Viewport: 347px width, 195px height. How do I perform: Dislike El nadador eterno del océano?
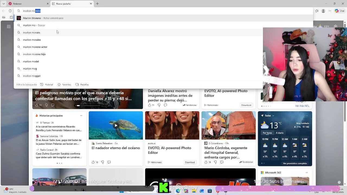[102, 162]
